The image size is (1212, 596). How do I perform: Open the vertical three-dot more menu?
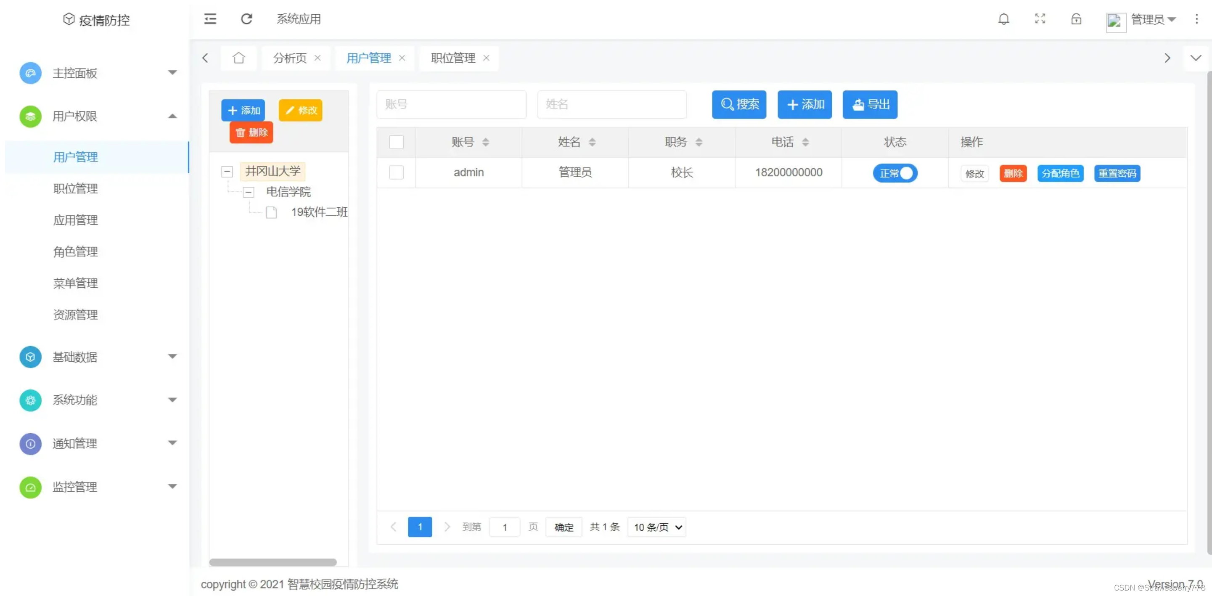click(x=1196, y=19)
